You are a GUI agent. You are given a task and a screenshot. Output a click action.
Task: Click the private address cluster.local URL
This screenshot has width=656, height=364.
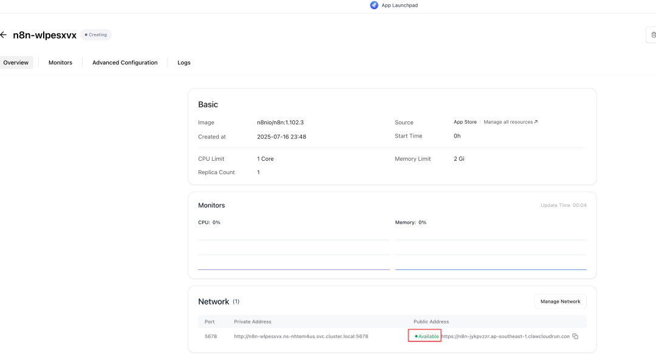pos(301,336)
